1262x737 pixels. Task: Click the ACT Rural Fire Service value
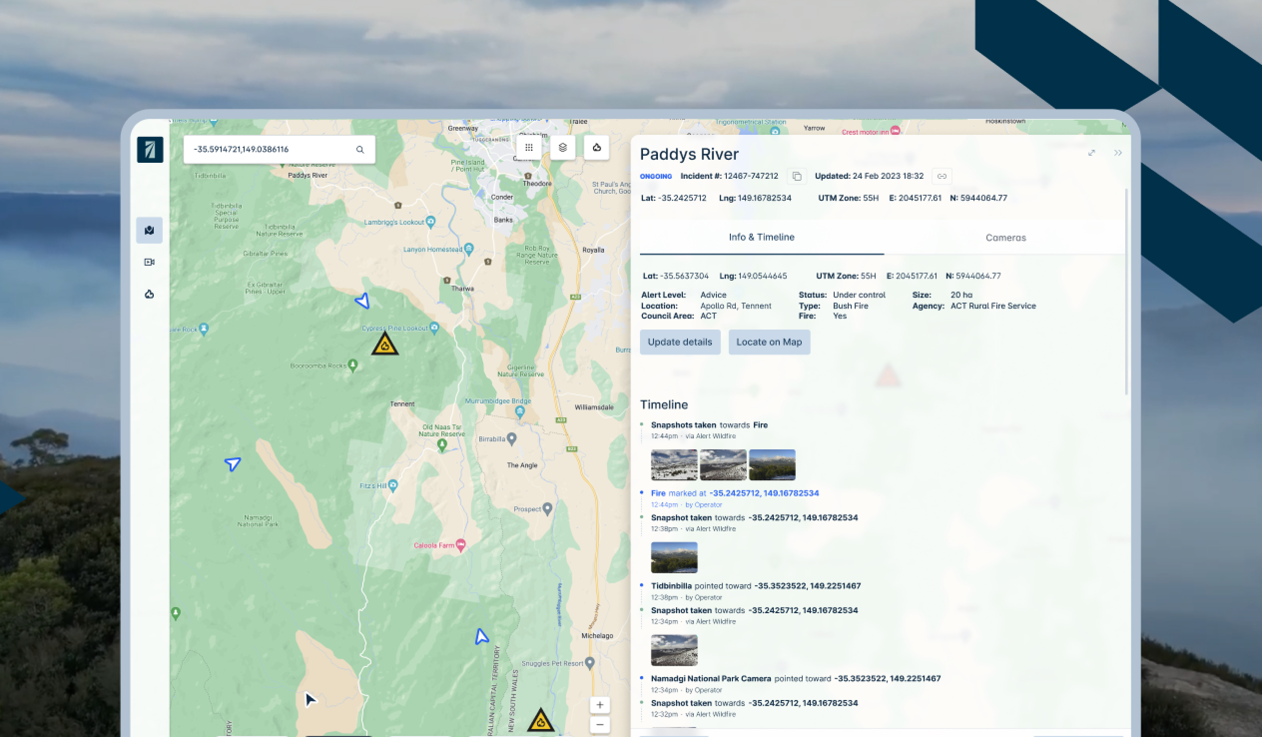993,306
